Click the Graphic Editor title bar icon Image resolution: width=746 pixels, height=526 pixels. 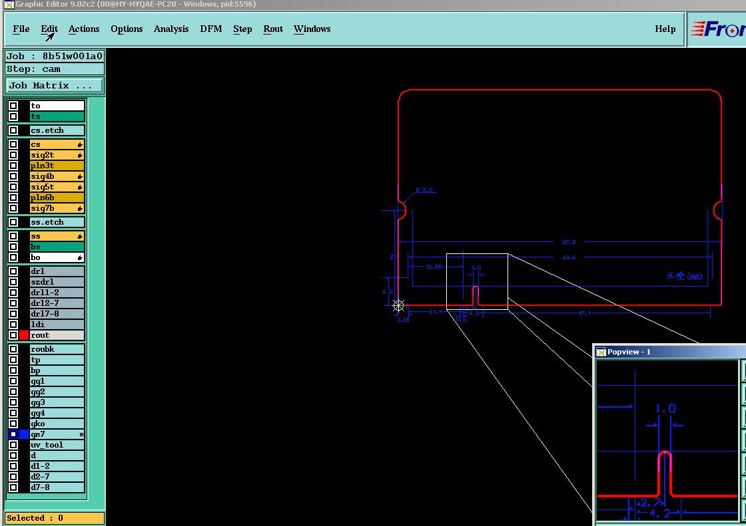(9, 4)
